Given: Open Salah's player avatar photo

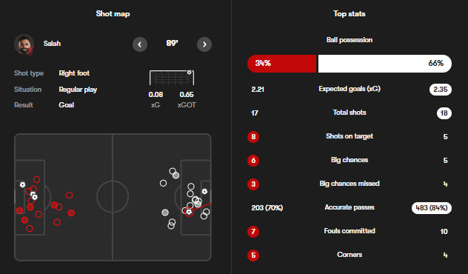Looking at the screenshot, I should point(24,44).
